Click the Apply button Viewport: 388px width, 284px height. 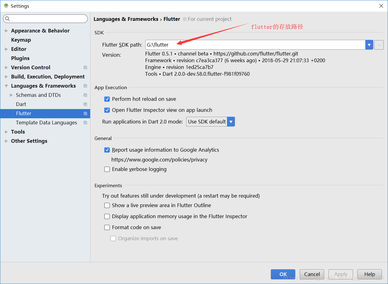point(341,274)
